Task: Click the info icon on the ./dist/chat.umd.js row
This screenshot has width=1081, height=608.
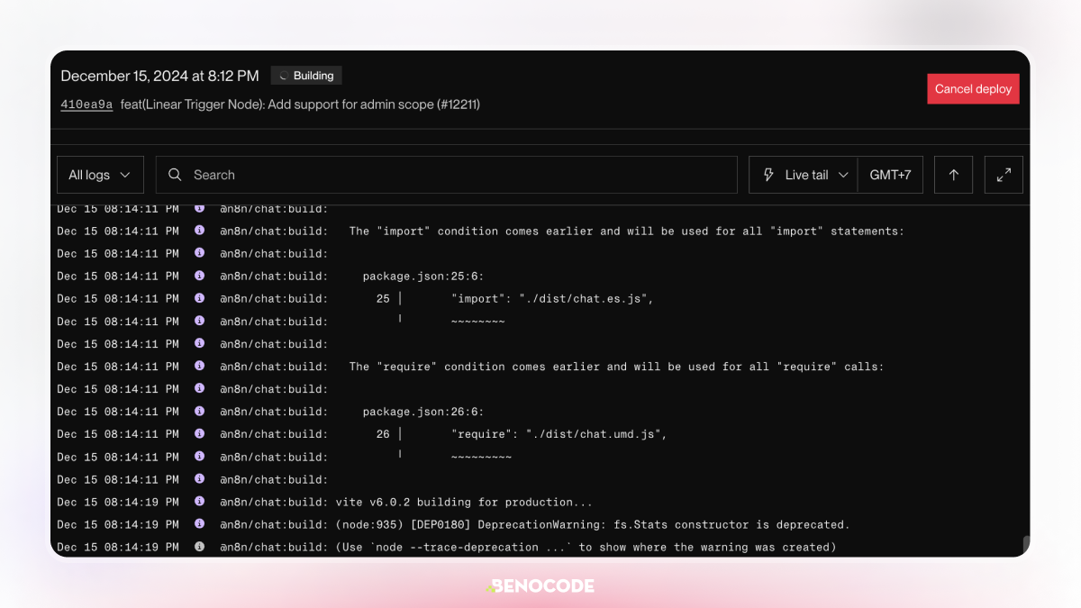Action: tap(199, 433)
